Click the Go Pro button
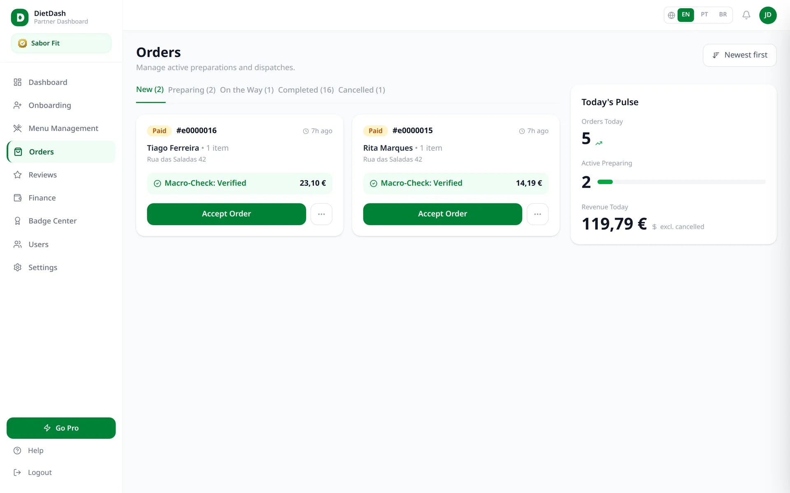The width and height of the screenshot is (790, 493). pos(61,428)
